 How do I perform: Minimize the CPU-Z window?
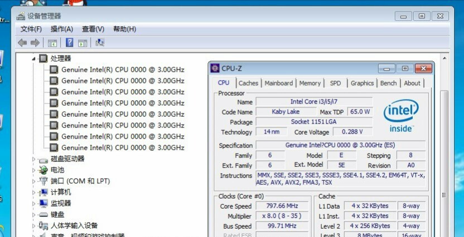[x=386, y=69]
